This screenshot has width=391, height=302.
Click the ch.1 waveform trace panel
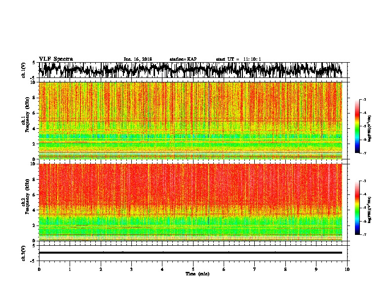(193, 70)
